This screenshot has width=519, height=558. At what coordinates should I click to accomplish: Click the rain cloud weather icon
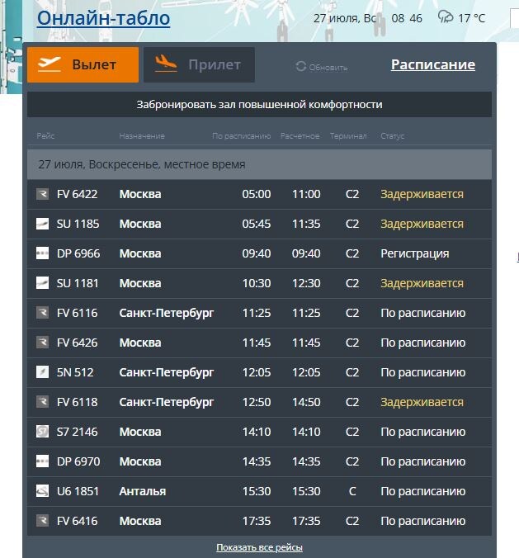coord(446,17)
